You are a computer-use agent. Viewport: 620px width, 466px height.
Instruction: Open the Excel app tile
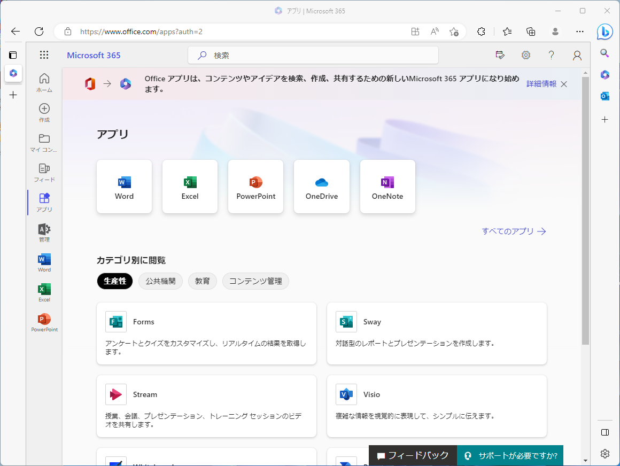click(x=190, y=187)
